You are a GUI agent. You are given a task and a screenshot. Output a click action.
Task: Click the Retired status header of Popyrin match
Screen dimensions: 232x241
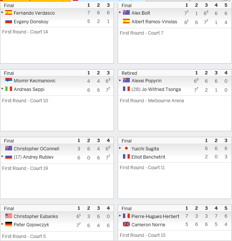pyautogui.click(x=129, y=73)
